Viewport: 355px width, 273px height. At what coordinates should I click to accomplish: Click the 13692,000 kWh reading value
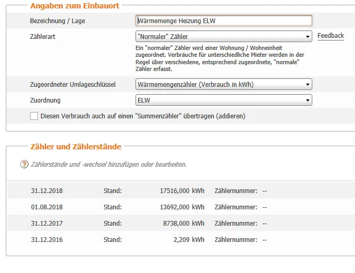point(181,207)
